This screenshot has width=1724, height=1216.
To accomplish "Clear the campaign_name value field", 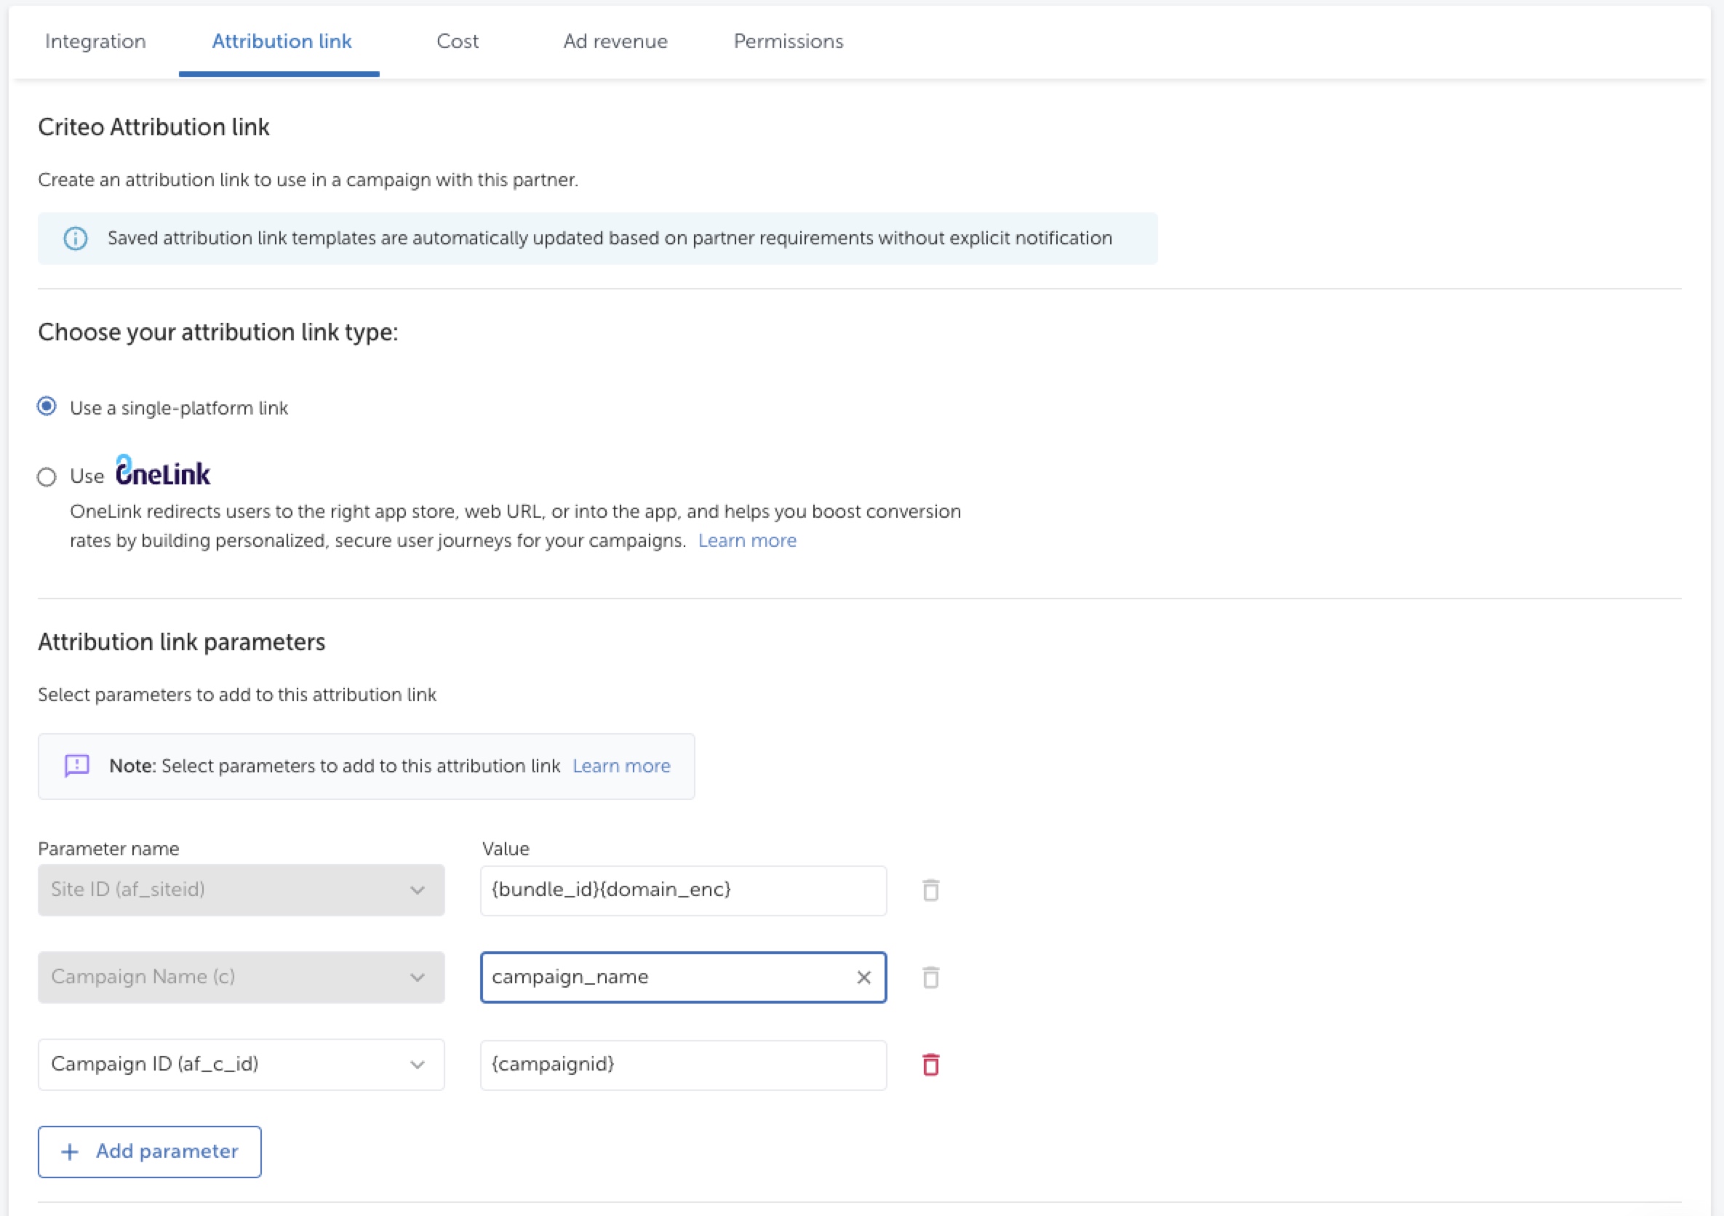I will point(863,977).
